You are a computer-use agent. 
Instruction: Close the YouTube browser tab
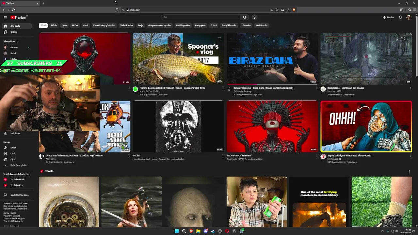click(x=37, y=3)
